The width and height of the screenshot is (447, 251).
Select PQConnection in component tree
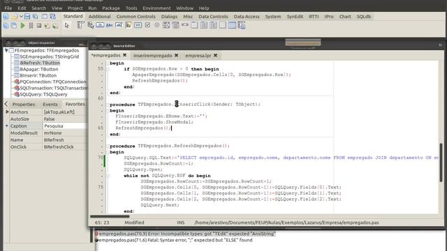(53, 82)
